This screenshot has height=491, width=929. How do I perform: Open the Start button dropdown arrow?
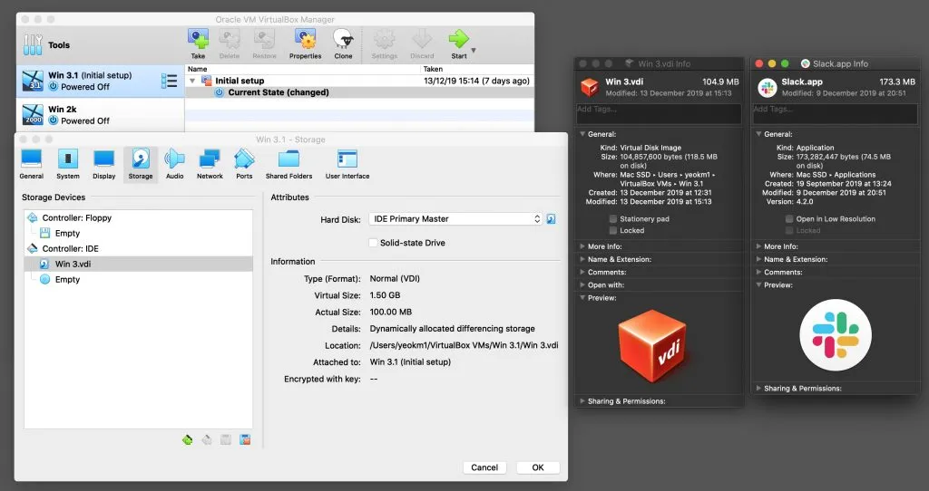[474, 51]
